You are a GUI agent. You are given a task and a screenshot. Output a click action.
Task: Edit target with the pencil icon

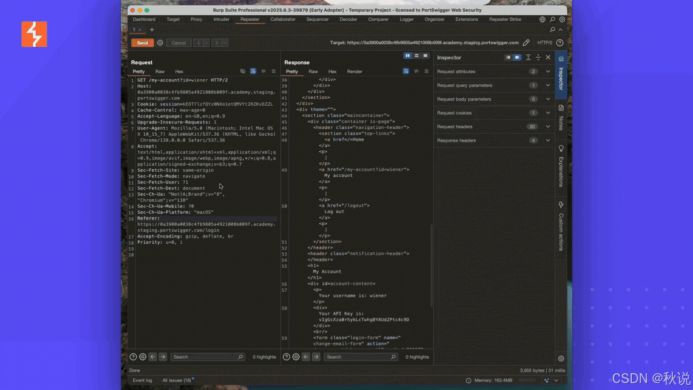pos(526,43)
